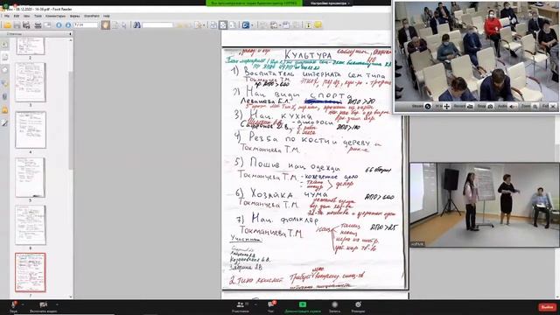Click the Zoom Reactions button
Image resolution: width=560 pixels, height=315 pixels.
358,307
